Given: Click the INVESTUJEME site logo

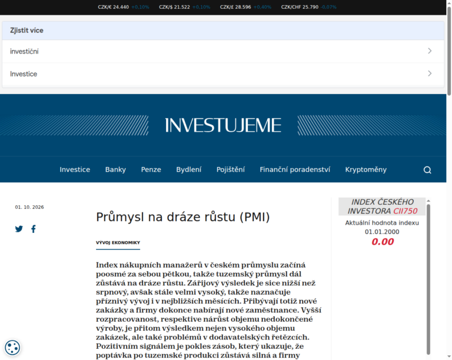Looking at the screenshot, I should (x=223, y=125).
